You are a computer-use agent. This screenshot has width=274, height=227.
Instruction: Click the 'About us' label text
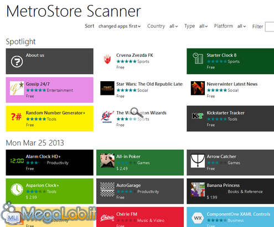click(x=35, y=55)
